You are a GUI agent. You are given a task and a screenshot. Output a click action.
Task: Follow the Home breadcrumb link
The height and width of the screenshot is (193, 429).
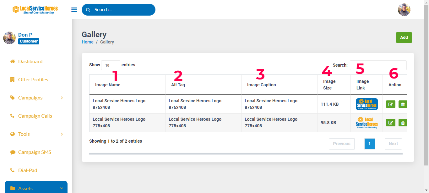pyautogui.click(x=87, y=42)
